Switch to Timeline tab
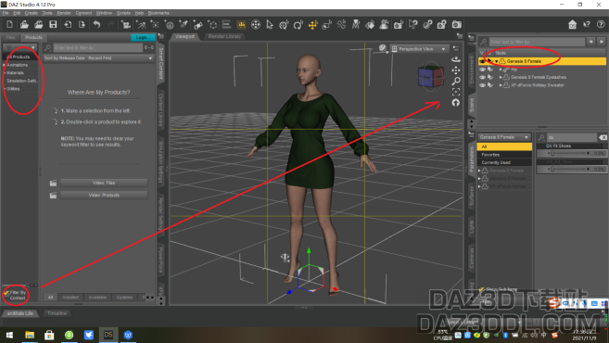This screenshot has height=343, width=609. (57, 313)
